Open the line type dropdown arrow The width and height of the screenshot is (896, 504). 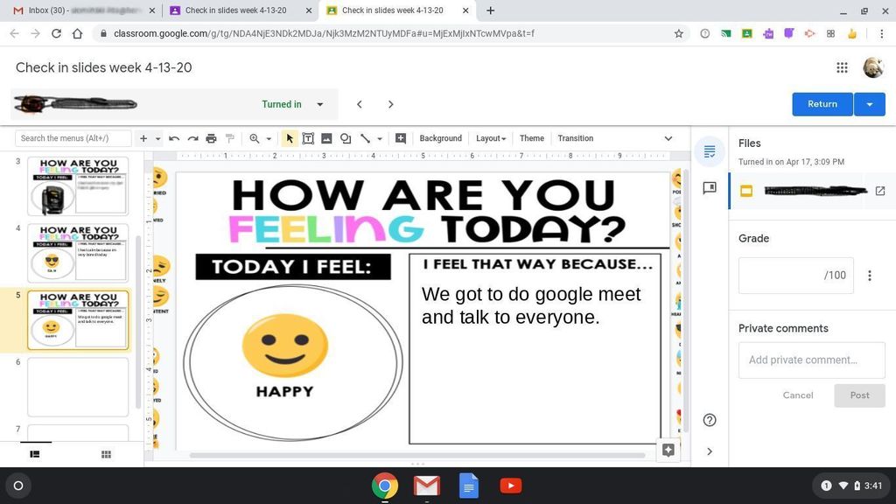380,139
